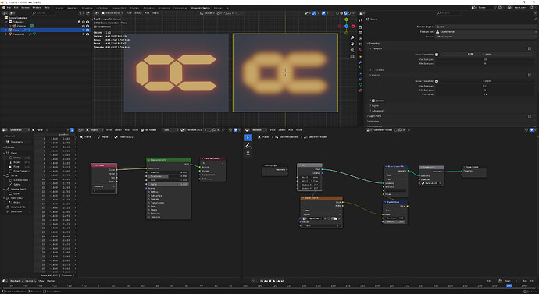Image resolution: width=539 pixels, height=294 pixels.
Task: Click the play animation button in timeline
Action: (x=273, y=281)
